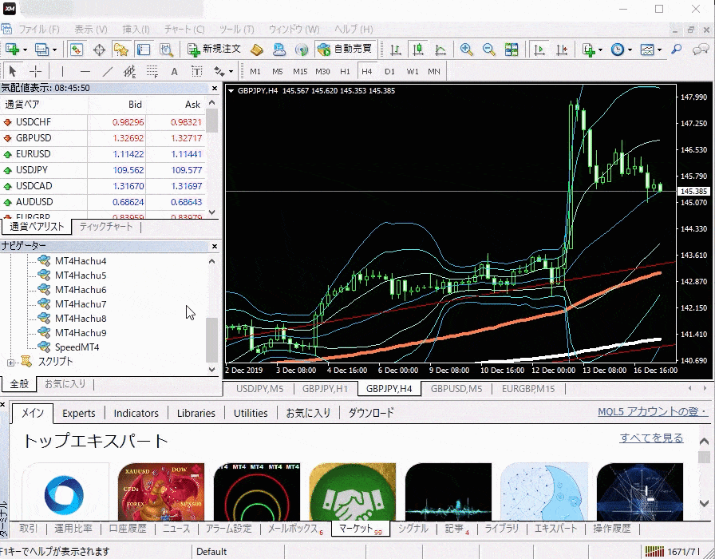
Task: Open the chat bubbles icon
Action: point(701,50)
